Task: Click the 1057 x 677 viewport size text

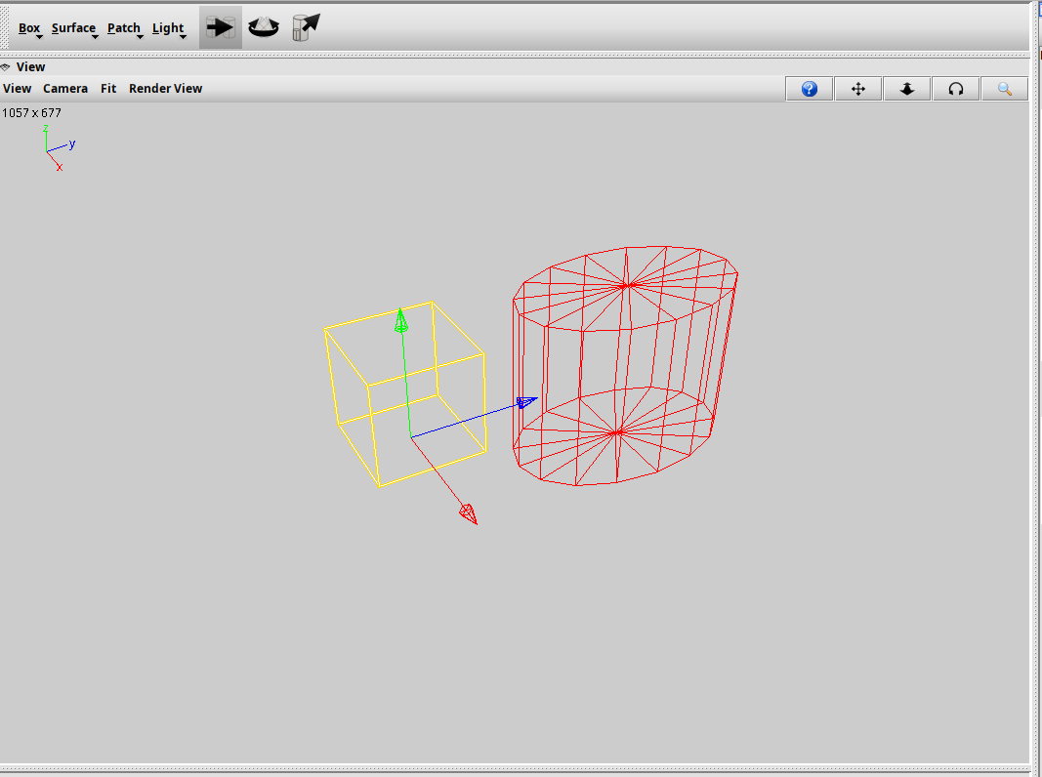Action: click(32, 113)
